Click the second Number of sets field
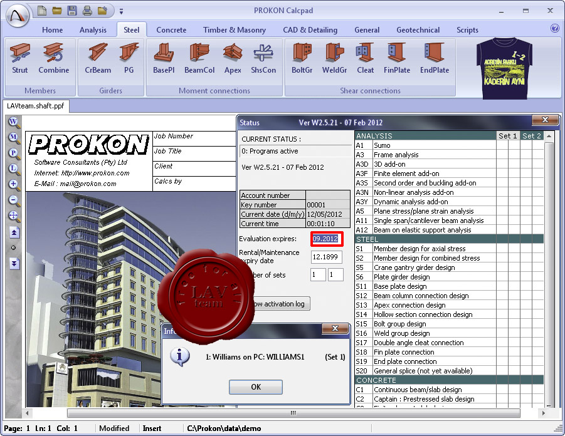 coord(335,275)
